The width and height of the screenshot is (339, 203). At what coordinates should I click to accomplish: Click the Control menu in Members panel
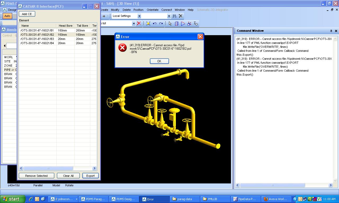[7, 35]
